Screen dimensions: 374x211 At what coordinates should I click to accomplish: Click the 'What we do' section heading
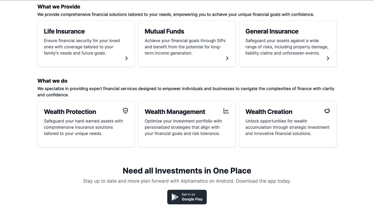[52, 81]
